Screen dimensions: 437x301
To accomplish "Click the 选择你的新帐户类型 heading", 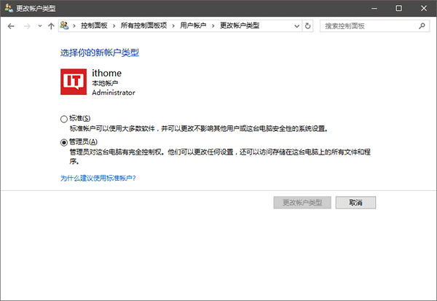I will point(100,52).
